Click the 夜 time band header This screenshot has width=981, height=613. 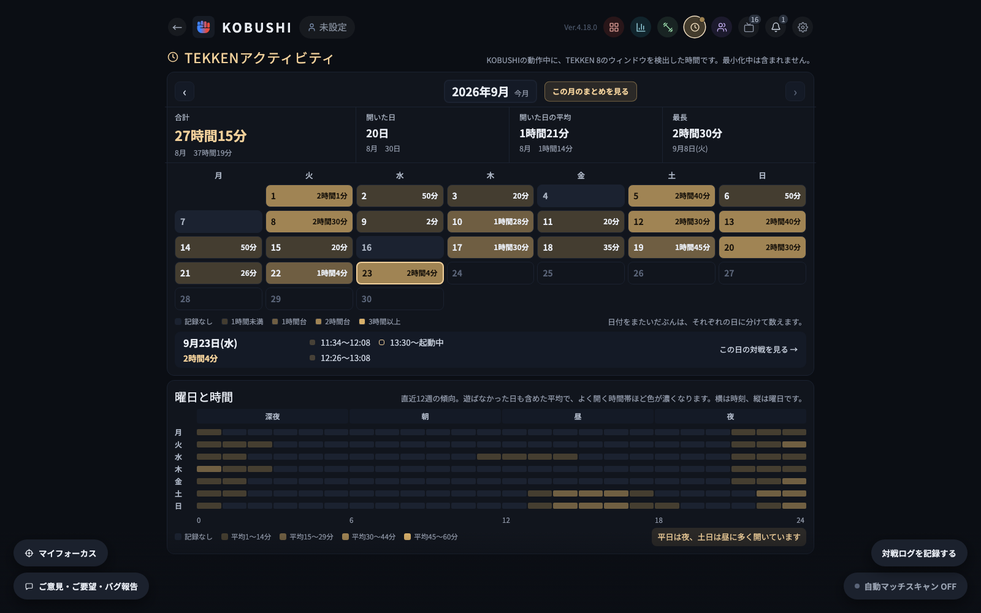click(730, 417)
